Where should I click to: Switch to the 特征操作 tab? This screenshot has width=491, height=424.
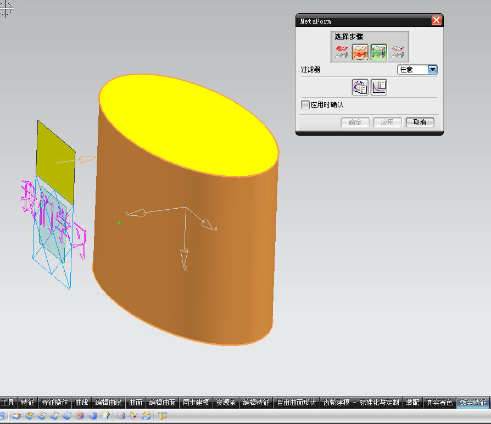[54, 403]
